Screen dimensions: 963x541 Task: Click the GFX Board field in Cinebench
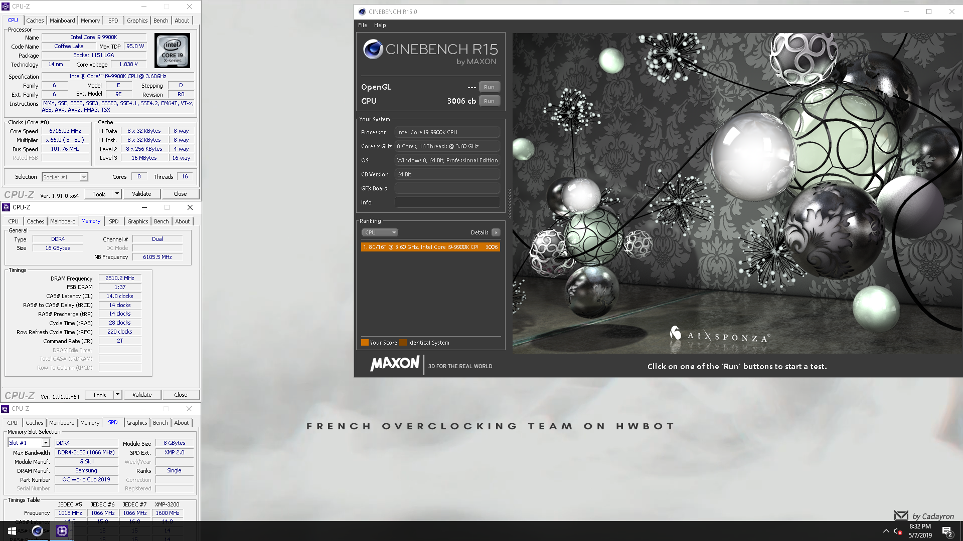point(447,188)
